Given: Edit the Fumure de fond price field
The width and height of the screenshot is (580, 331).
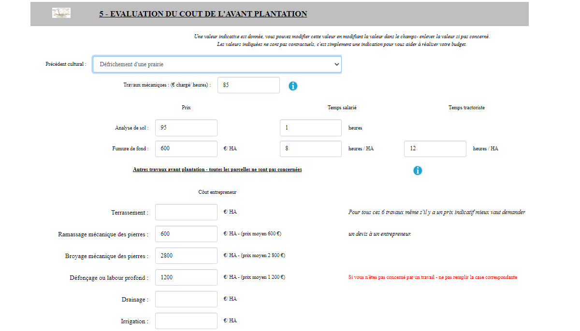Looking at the screenshot, I should tap(187, 149).
